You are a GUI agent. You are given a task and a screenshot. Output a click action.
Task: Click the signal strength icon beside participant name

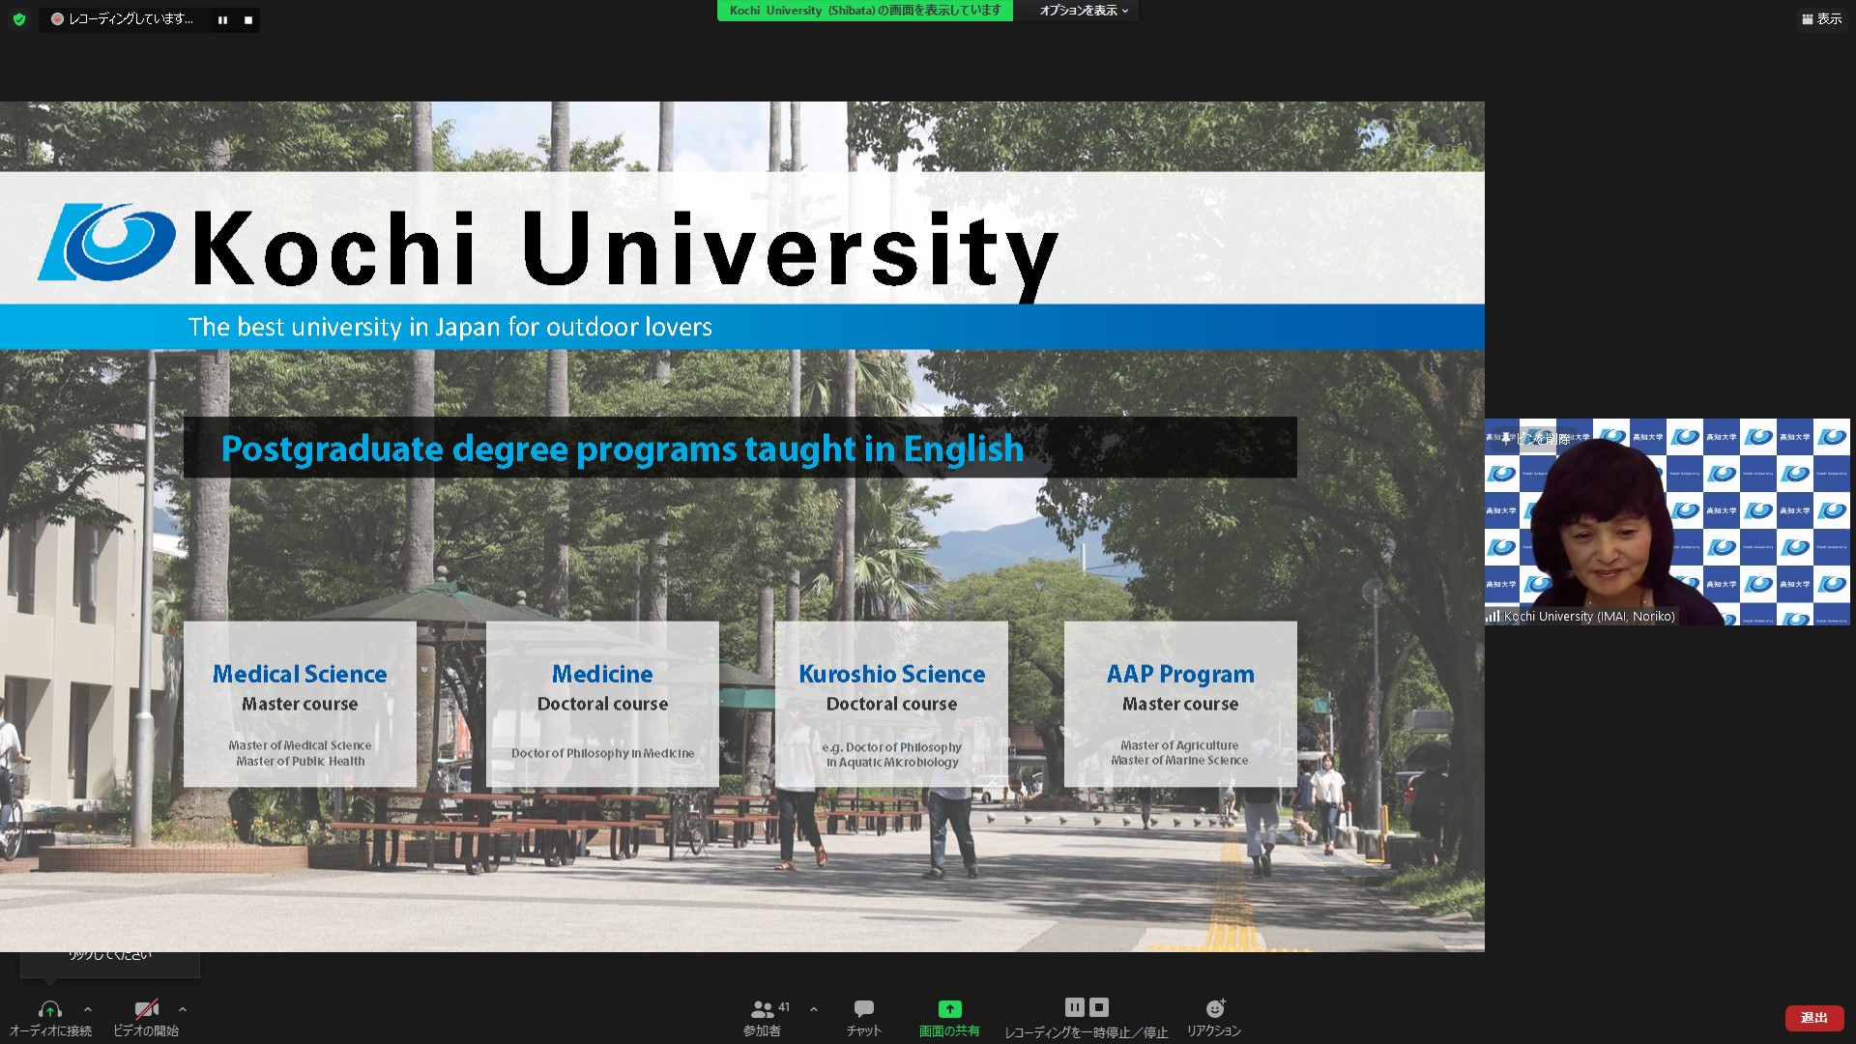(1493, 616)
